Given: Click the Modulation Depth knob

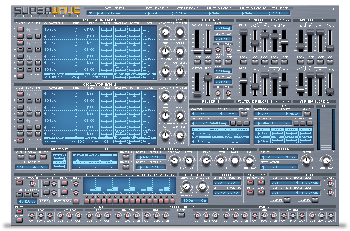Looking at the screenshot, I should [307, 161].
